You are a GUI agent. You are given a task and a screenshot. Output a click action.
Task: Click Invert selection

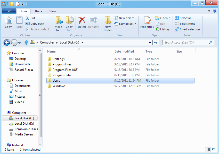click(187, 29)
